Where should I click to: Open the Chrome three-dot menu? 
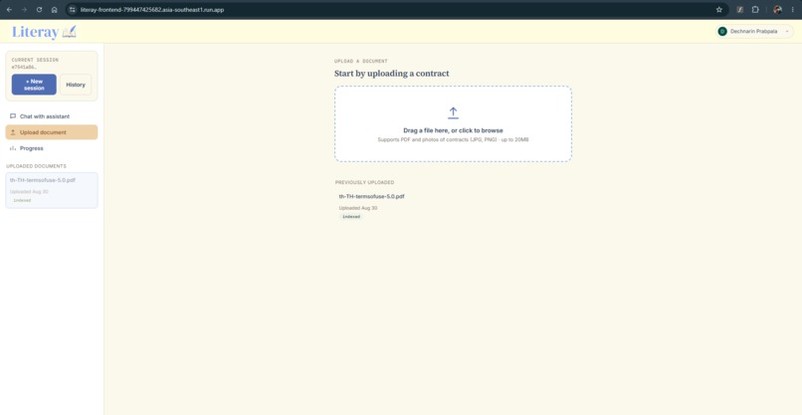pyautogui.click(x=793, y=10)
